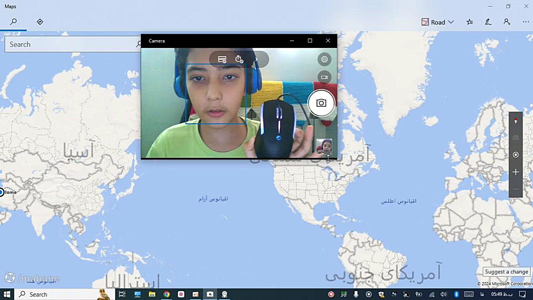
Task: Open the Directions tab in Maps
Action: click(40, 22)
